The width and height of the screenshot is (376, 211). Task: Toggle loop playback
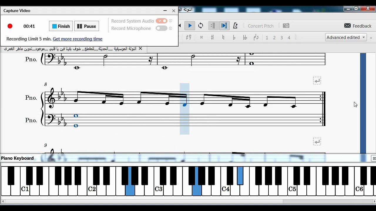pyautogui.click(x=201, y=26)
